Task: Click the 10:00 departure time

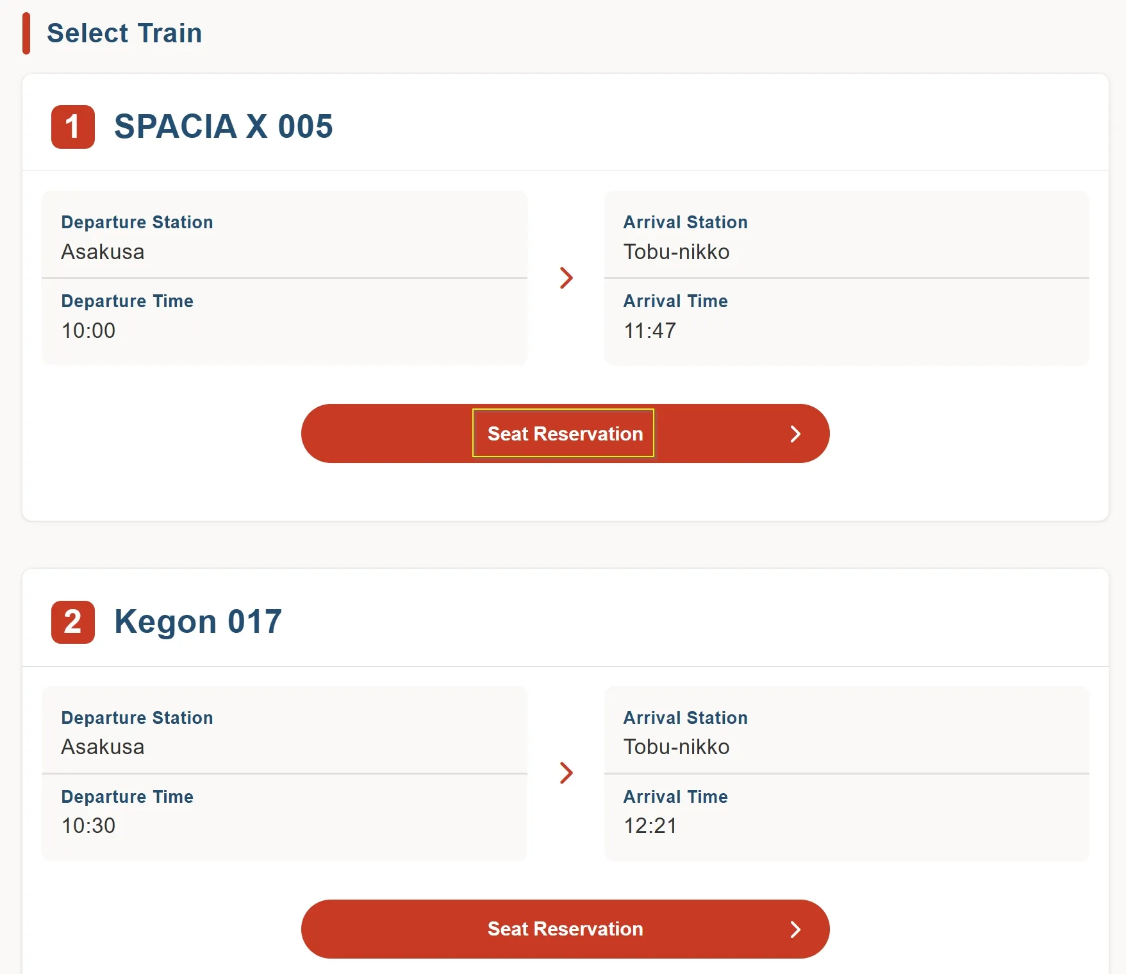Action: click(x=88, y=330)
